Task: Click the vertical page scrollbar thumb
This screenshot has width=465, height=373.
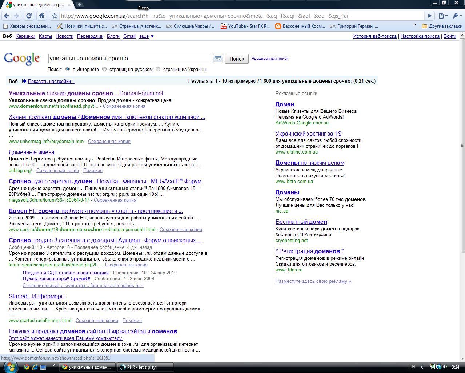Action: (462, 146)
